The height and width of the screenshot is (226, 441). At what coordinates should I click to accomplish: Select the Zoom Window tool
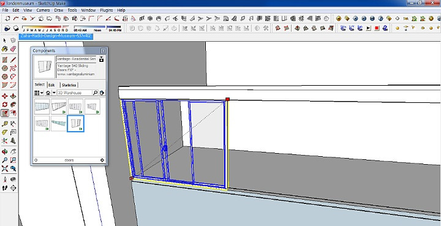coord(13,160)
